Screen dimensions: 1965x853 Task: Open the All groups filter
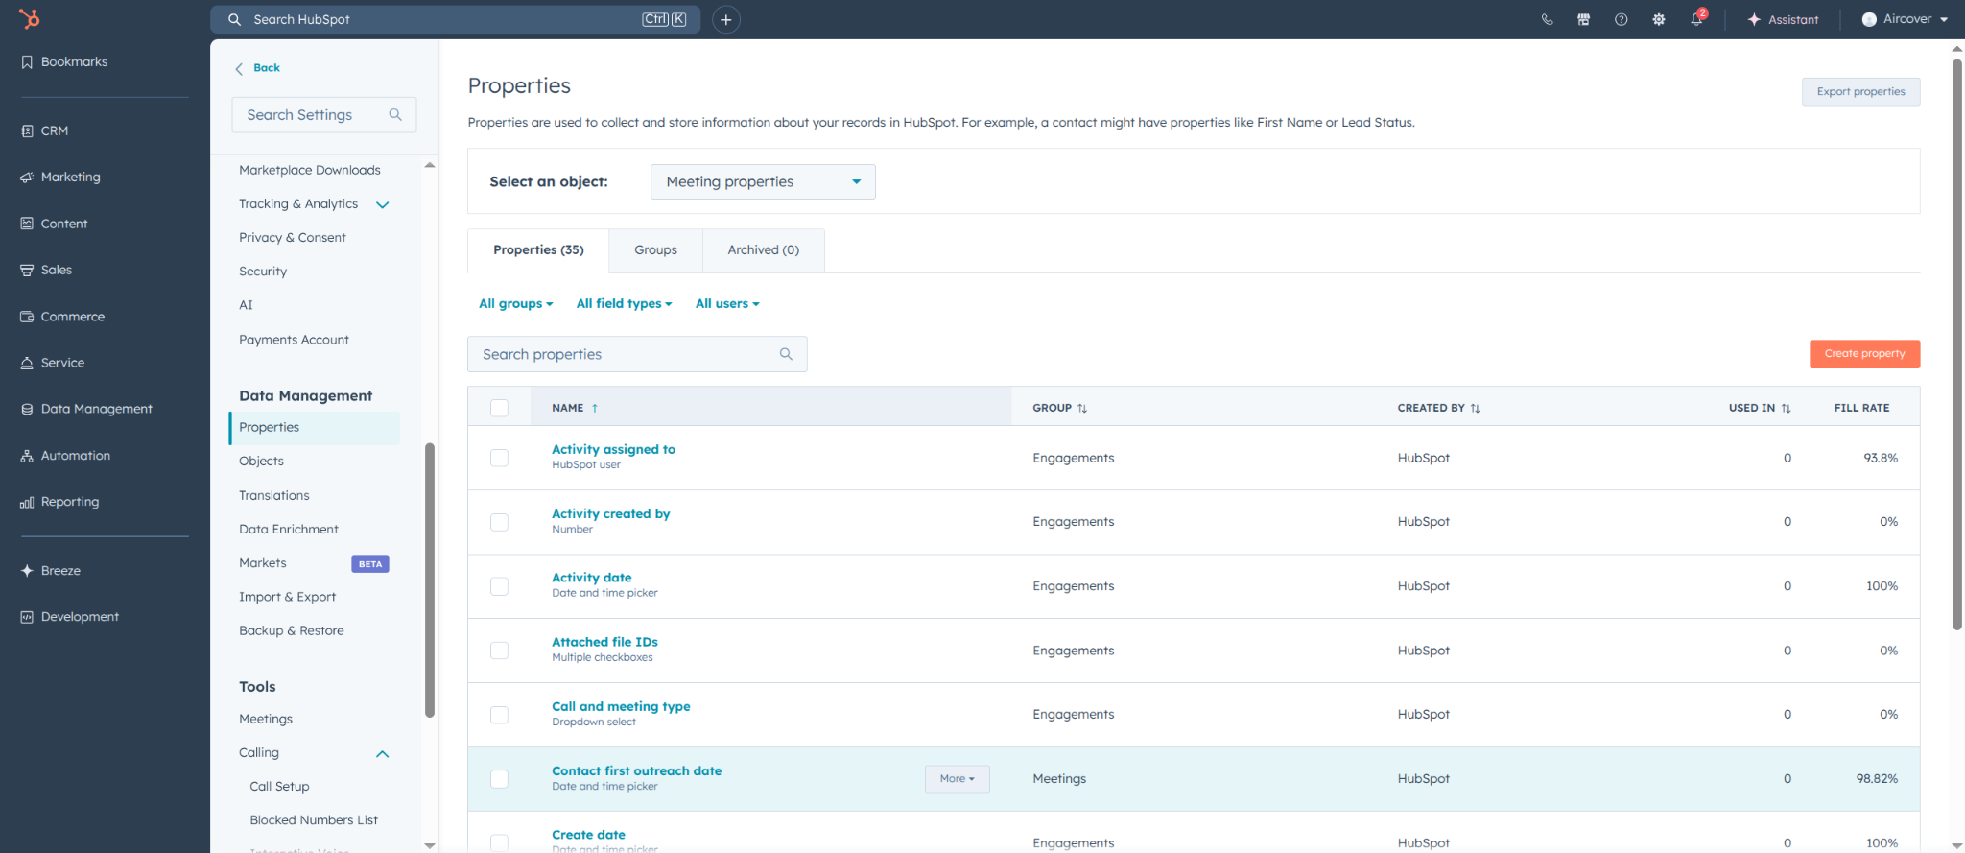pyautogui.click(x=516, y=303)
